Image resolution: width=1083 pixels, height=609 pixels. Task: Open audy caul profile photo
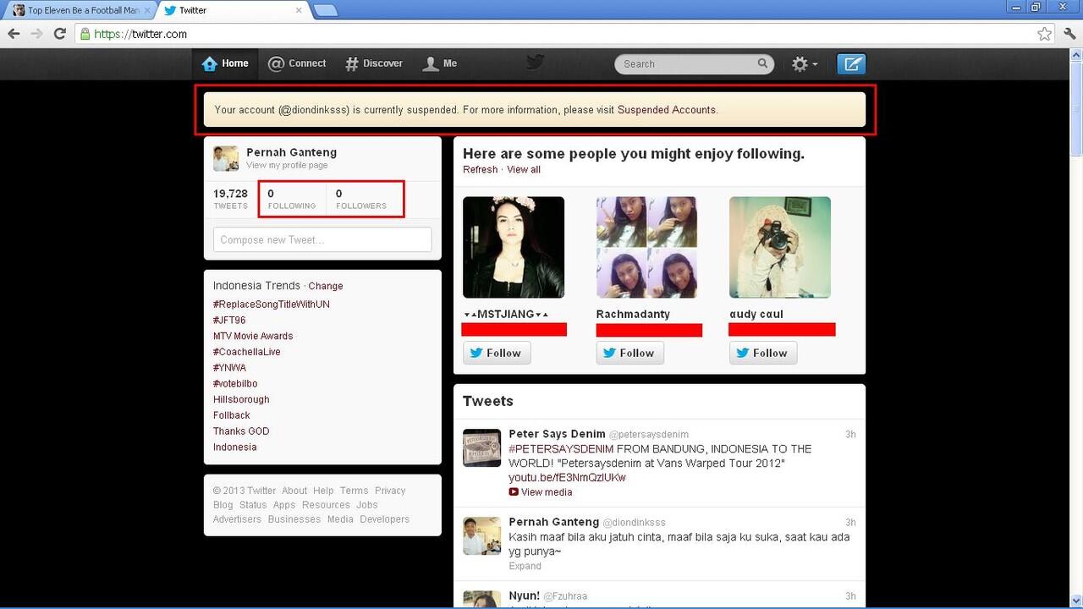(x=780, y=247)
